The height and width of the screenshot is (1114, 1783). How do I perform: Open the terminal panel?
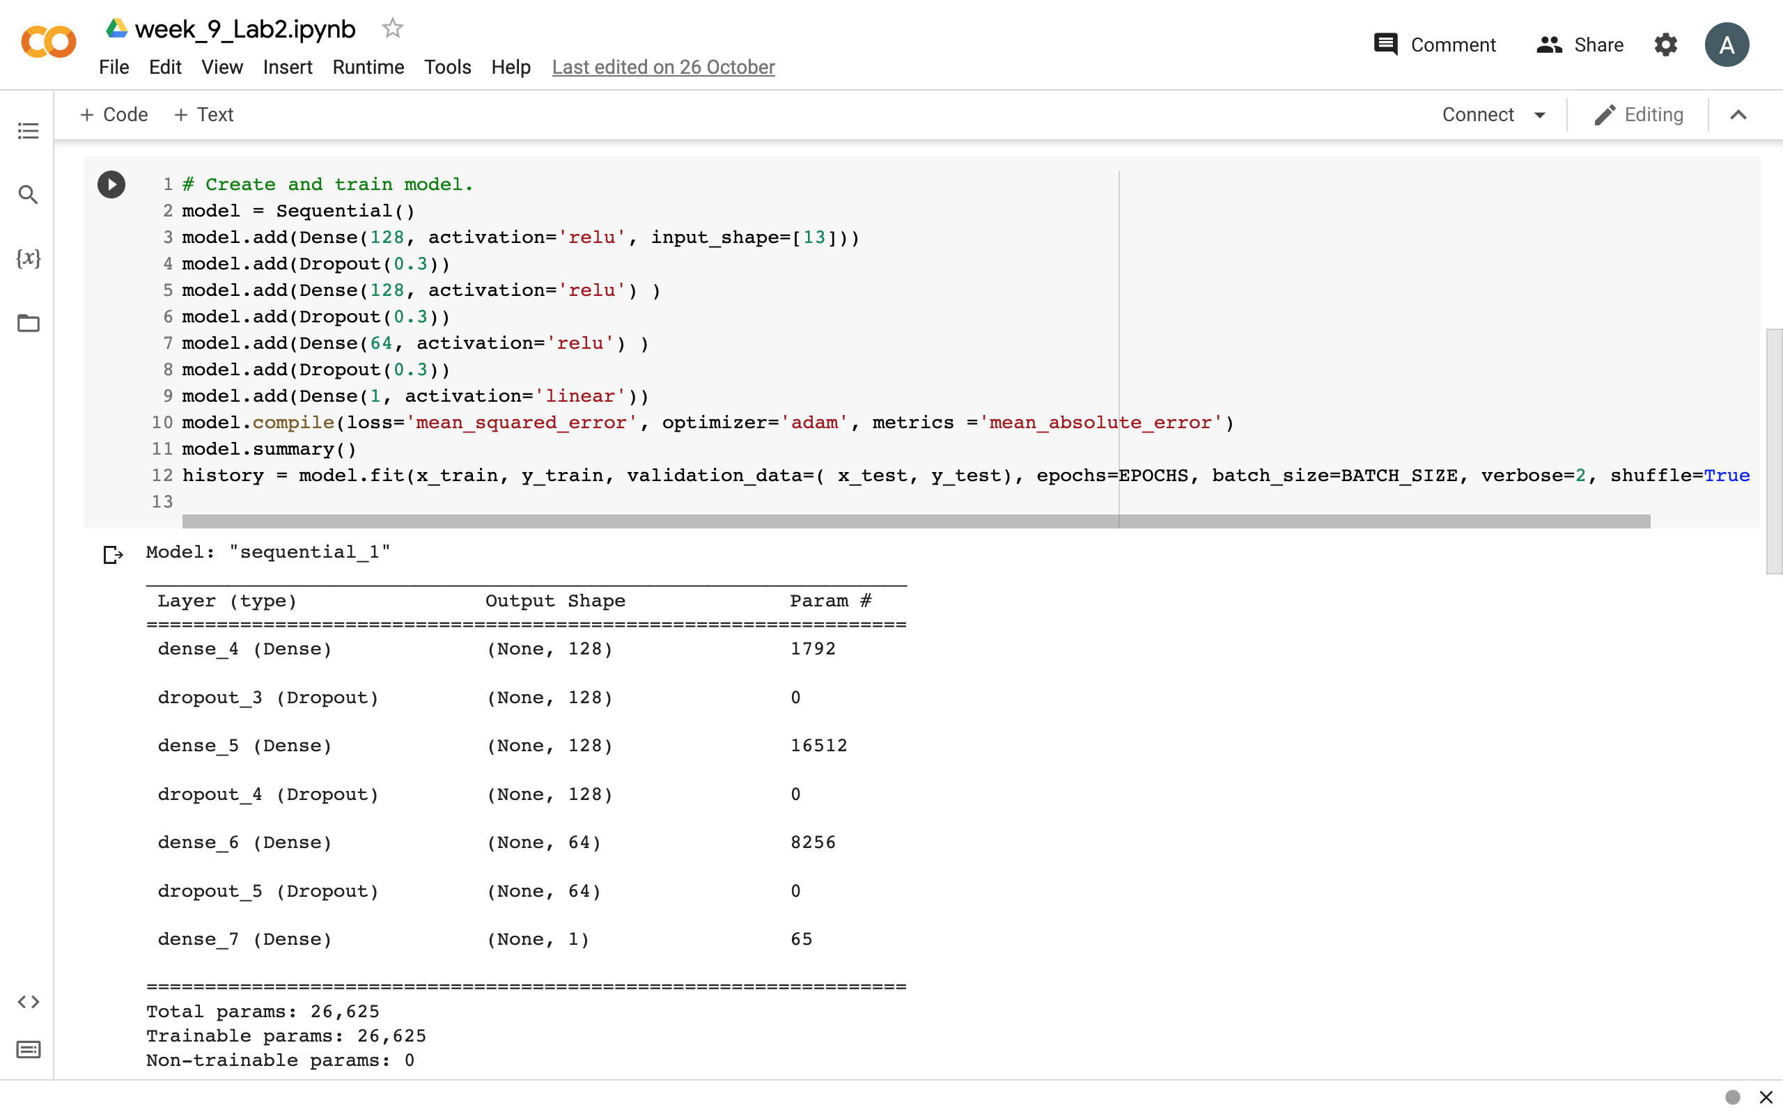[28, 1049]
